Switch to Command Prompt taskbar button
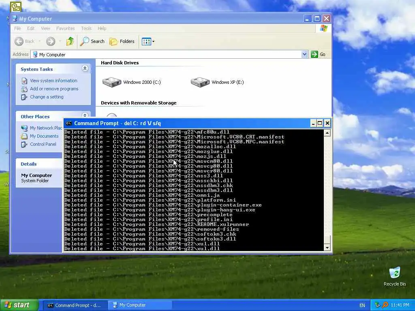Viewport: 415px width, 311px height. [75, 305]
